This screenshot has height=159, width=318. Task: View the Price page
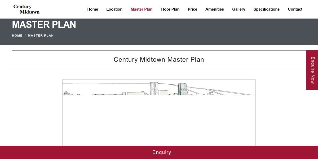(x=192, y=9)
